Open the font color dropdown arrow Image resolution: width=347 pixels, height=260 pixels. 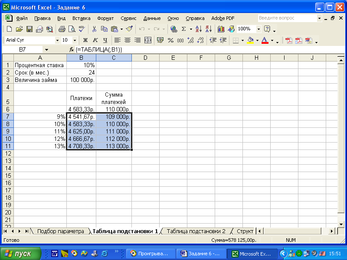272,40
